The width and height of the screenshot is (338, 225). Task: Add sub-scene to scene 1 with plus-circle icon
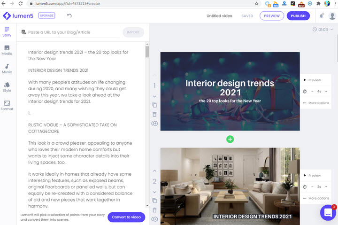[x=154, y=124]
